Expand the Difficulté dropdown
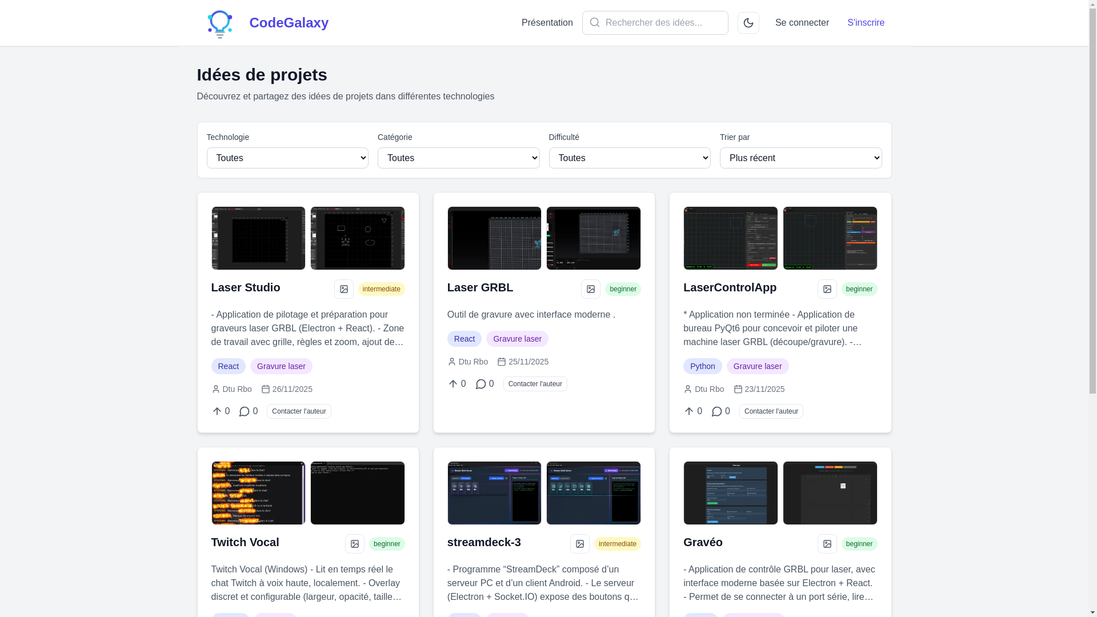 pos(630,158)
